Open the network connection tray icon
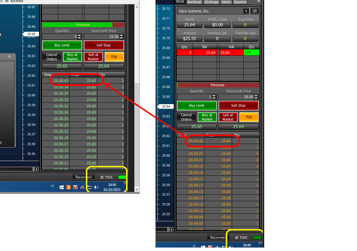This screenshot has width=357, height=251. click(90, 188)
